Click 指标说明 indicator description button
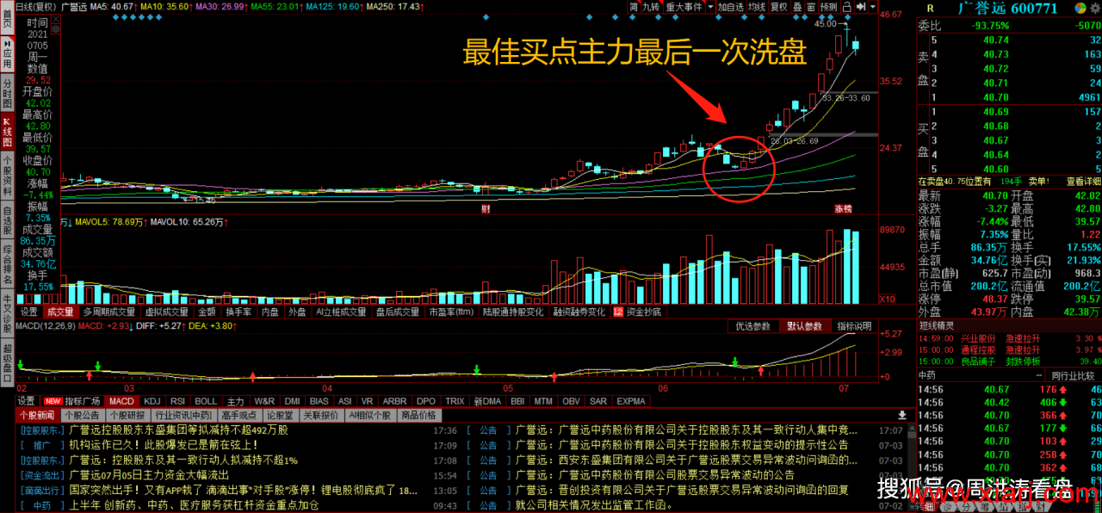Image resolution: width=1102 pixels, height=513 pixels. click(x=853, y=326)
